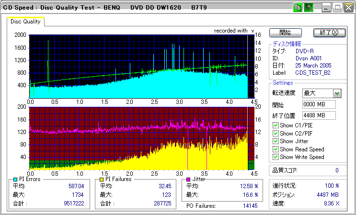Click the copy-to-clipboard icon in title bar
Viewport: 356px width, 215px height.
tap(298, 8)
